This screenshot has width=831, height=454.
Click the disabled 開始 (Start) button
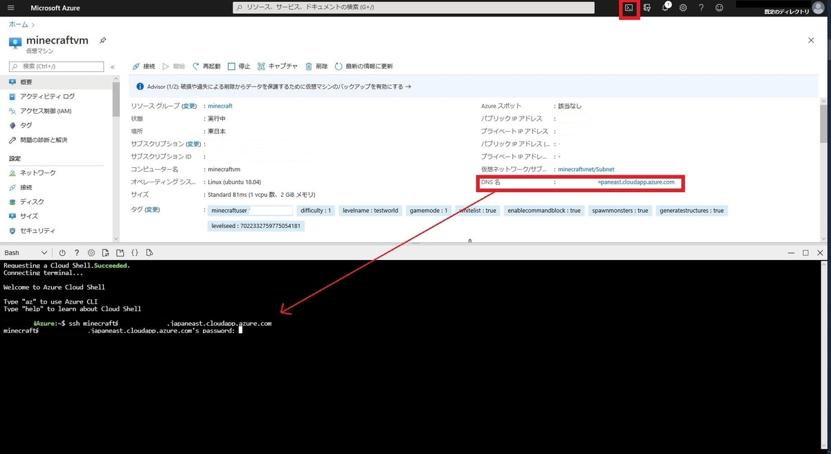tap(174, 67)
